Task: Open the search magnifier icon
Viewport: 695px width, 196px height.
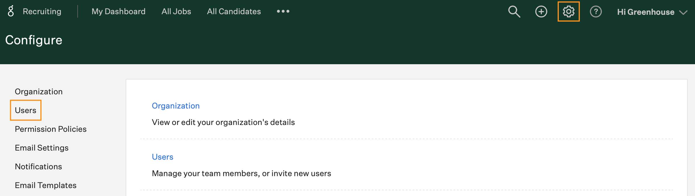Action: pos(514,12)
